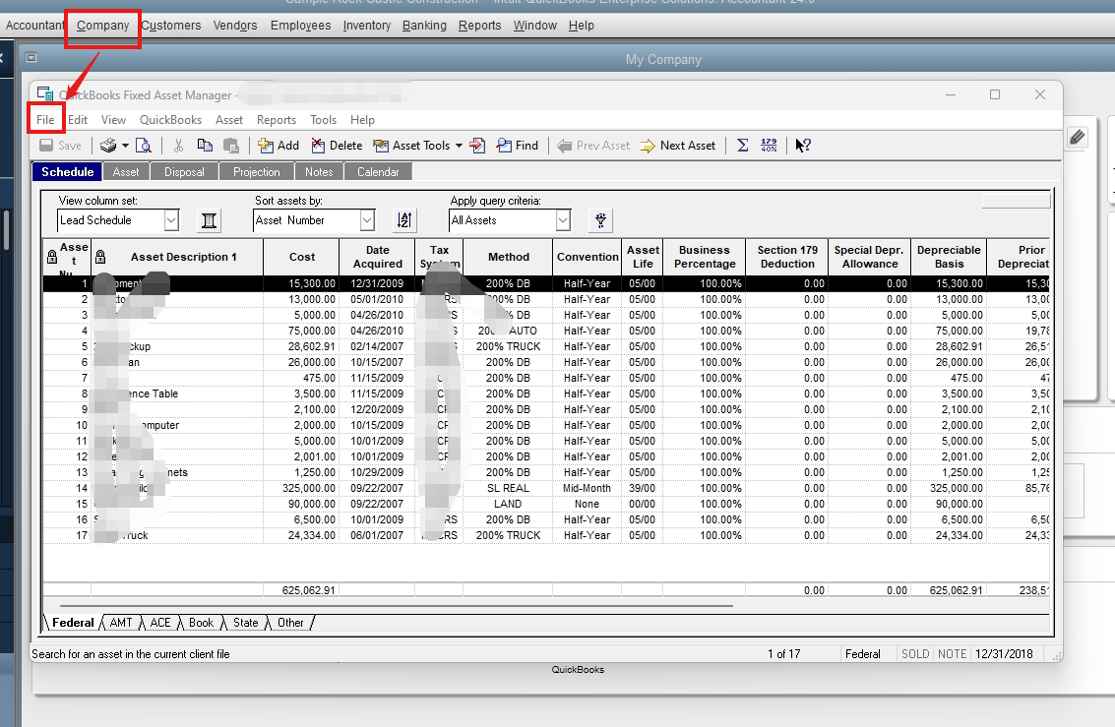Select the row with cost 75,000.00
Screen dimensions: 1115x727
pos(546,331)
